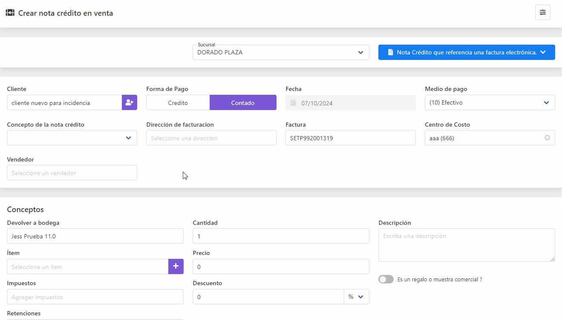This screenshot has height=320, width=562.
Task: Click the Devolver a bodega field
Action: 95,236
